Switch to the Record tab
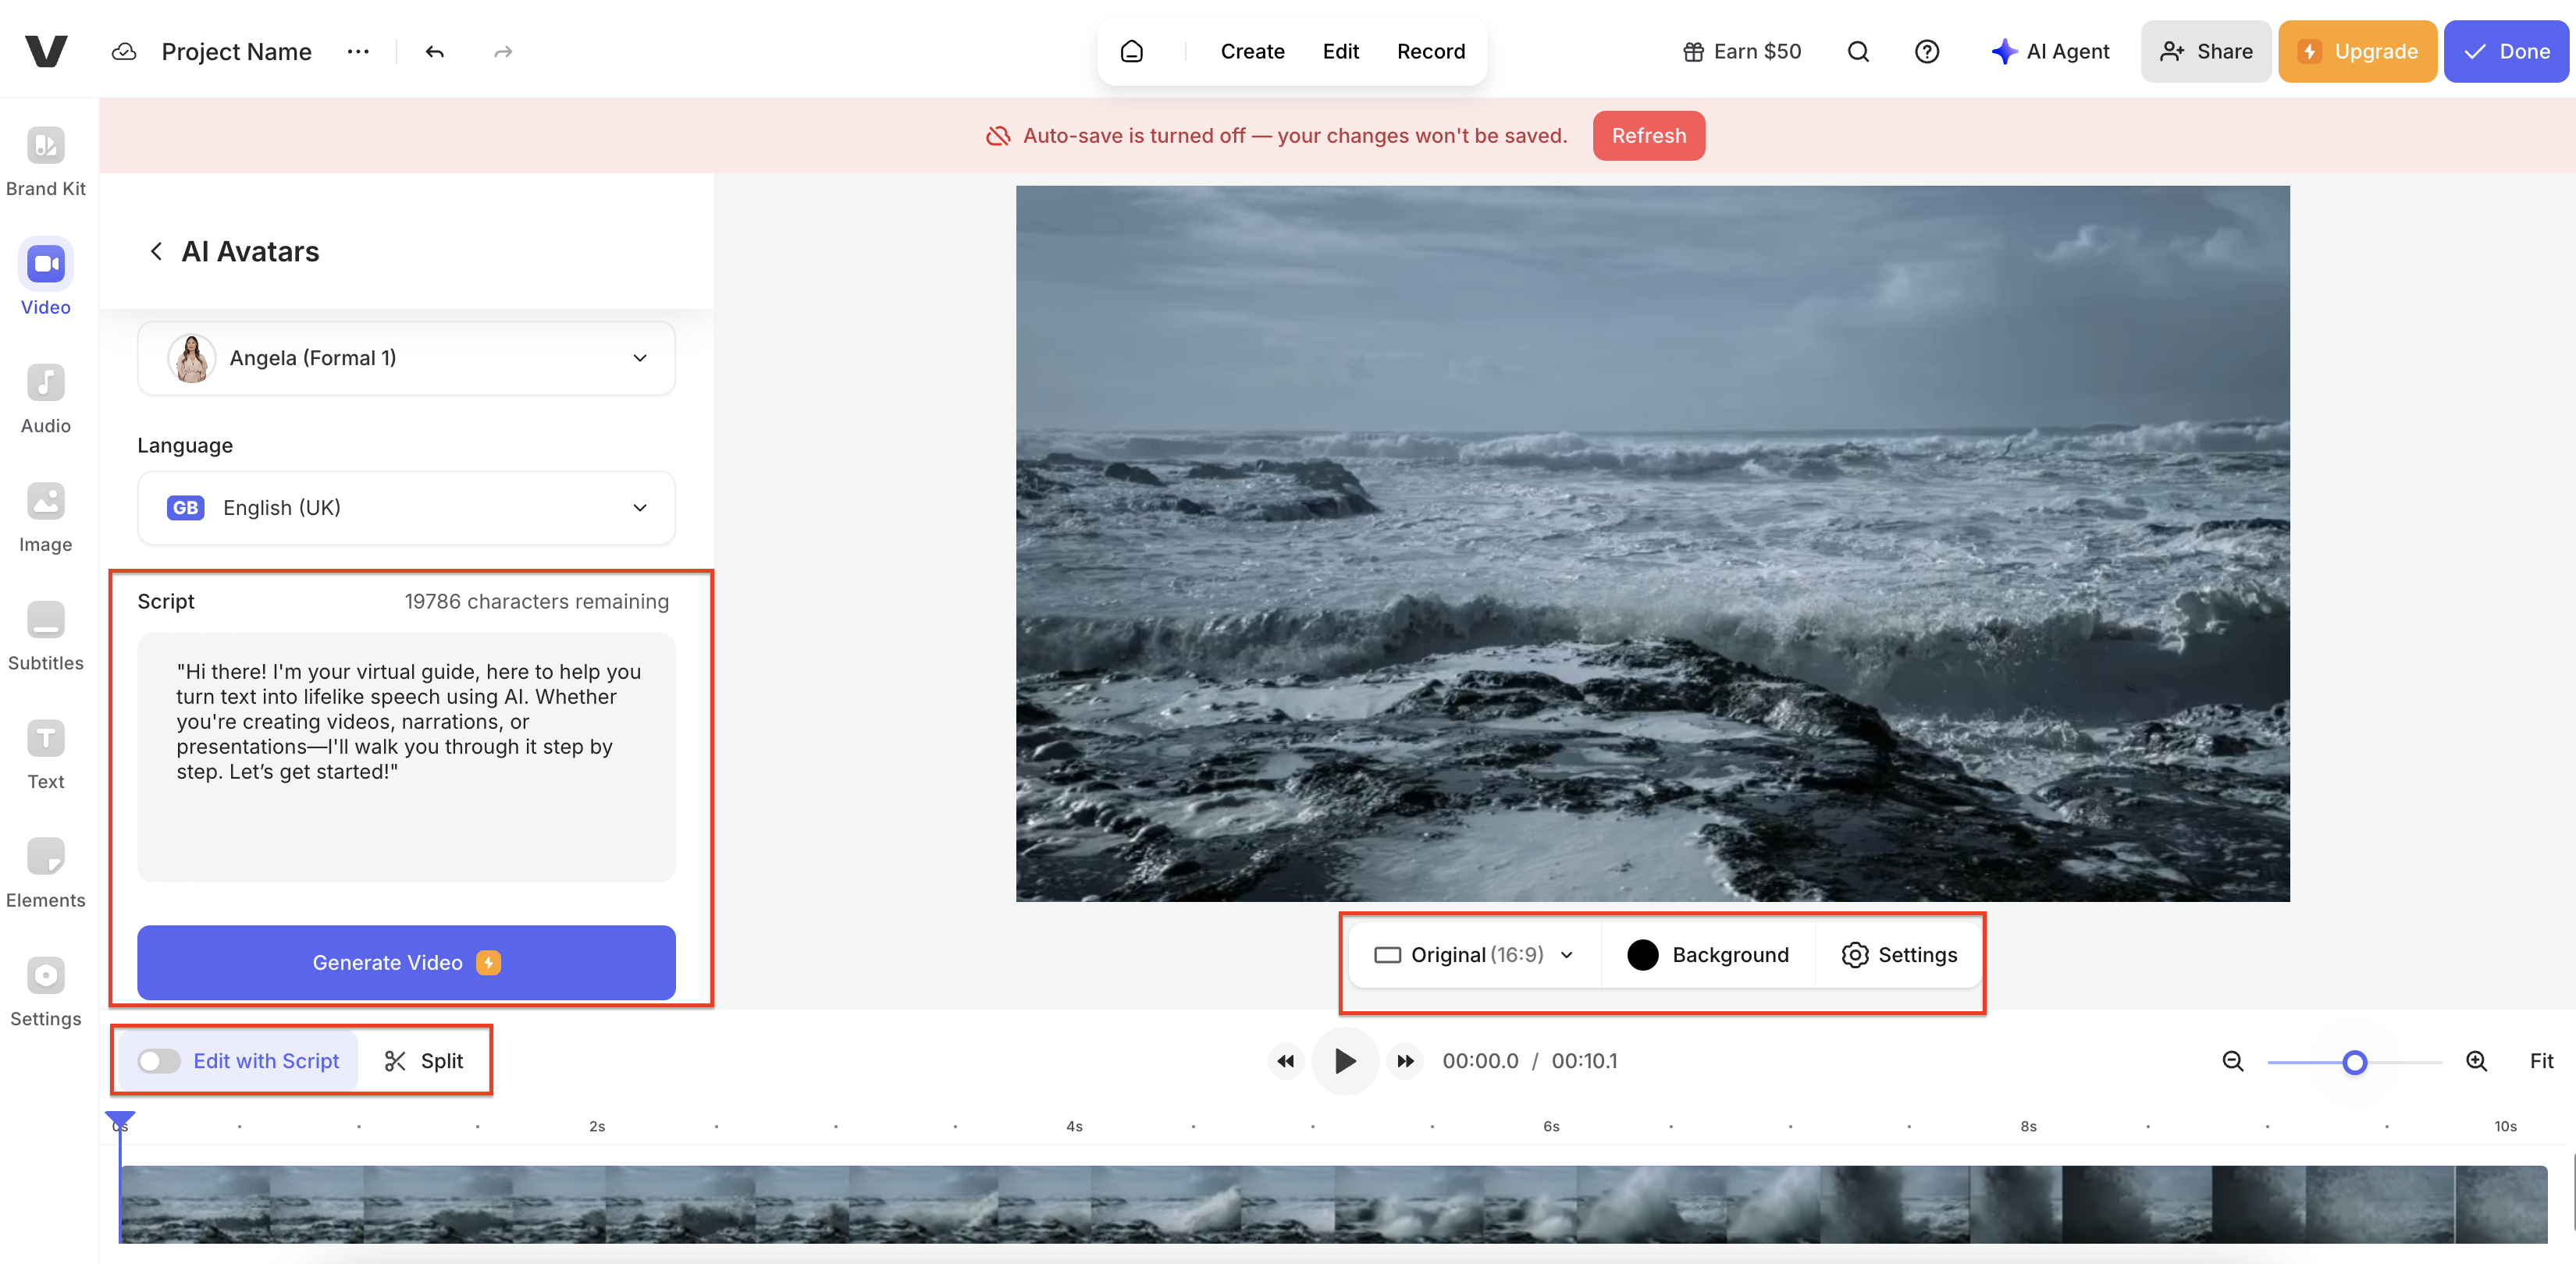The height and width of the screenshot is (1264, 2576). point(1430,52)
